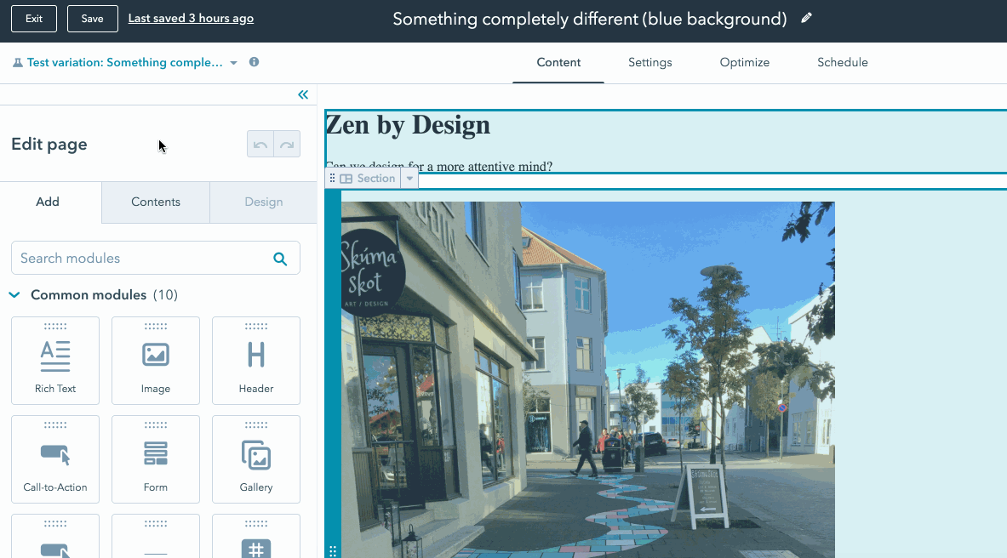Click the info icon beside test variation
1007x558 pixels.
[255, 61]
